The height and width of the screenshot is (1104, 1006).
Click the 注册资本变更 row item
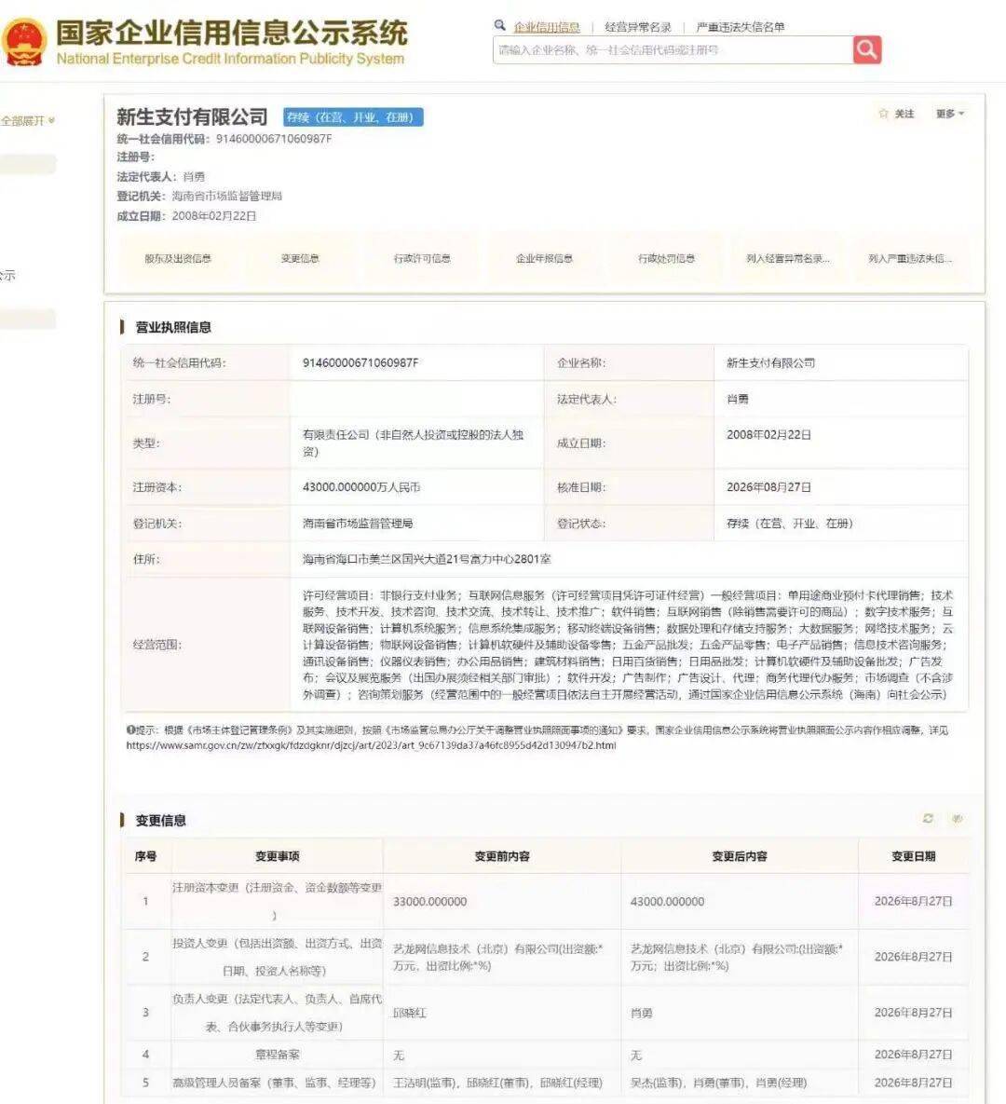277,901
